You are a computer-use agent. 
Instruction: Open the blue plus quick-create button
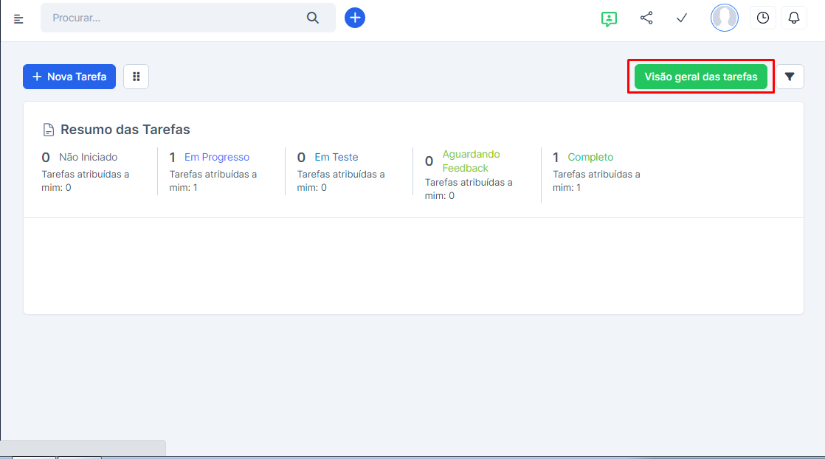[355, 18]
